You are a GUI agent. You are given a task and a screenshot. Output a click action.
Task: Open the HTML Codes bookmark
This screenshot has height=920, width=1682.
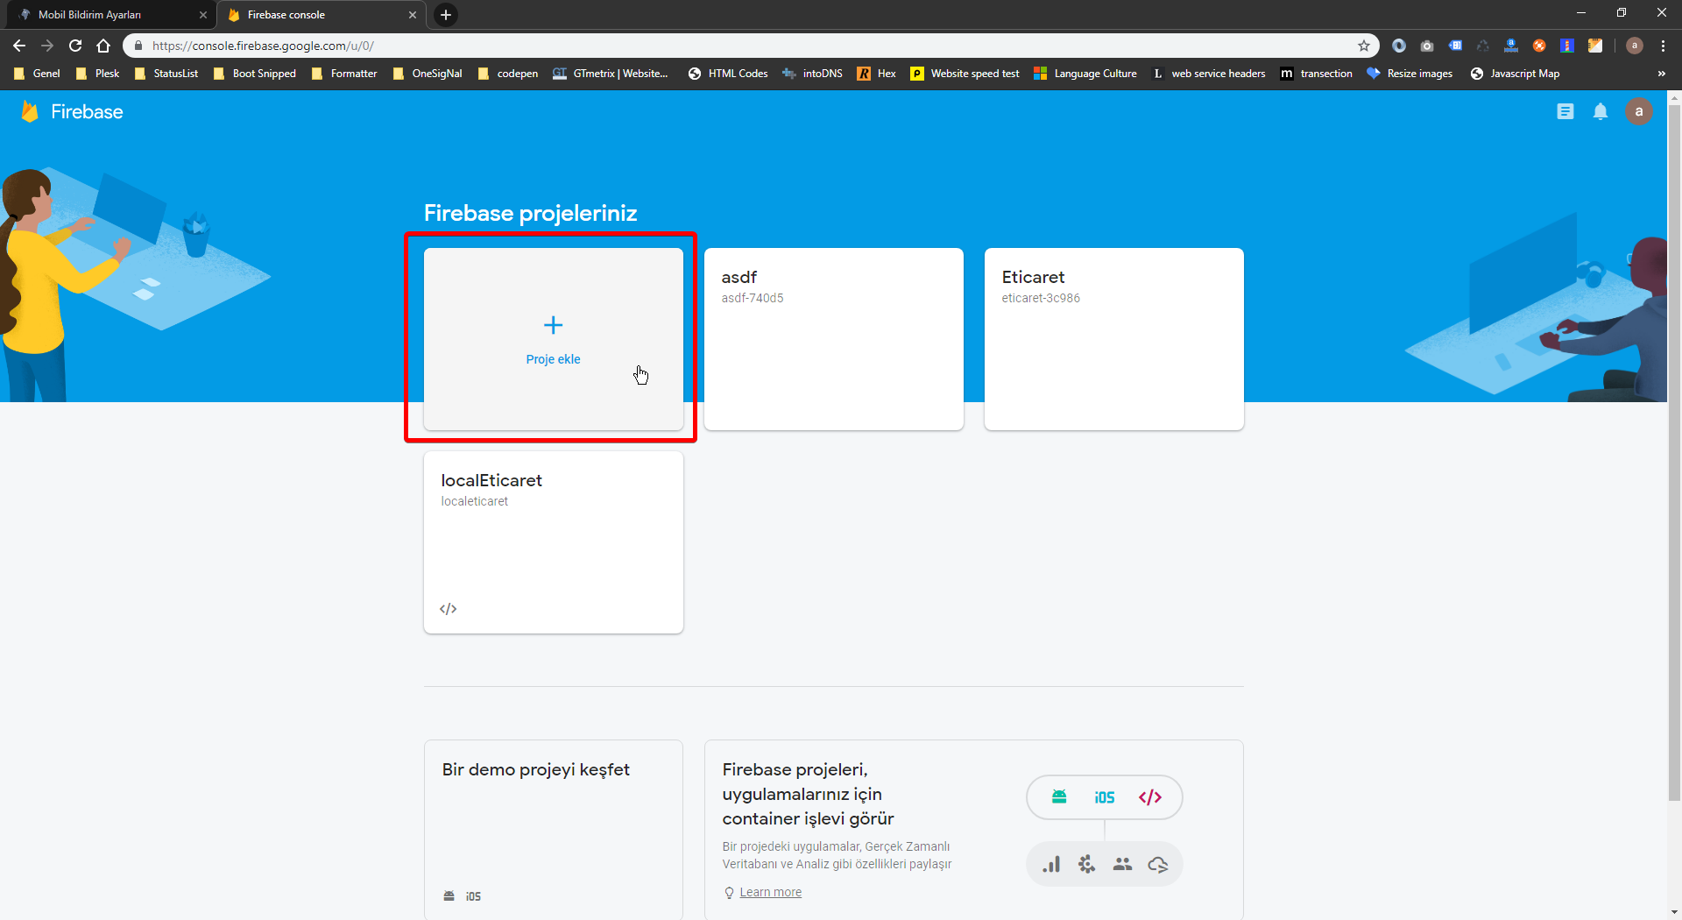click(x=728, y=74)
